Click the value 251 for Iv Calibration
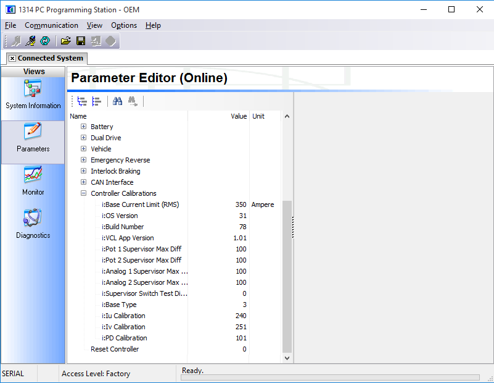The image size is (494, 383). [241, 327]
